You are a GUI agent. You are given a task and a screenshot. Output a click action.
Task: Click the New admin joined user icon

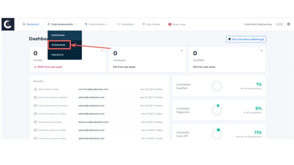pyautogui.click(x=35, y=89)
